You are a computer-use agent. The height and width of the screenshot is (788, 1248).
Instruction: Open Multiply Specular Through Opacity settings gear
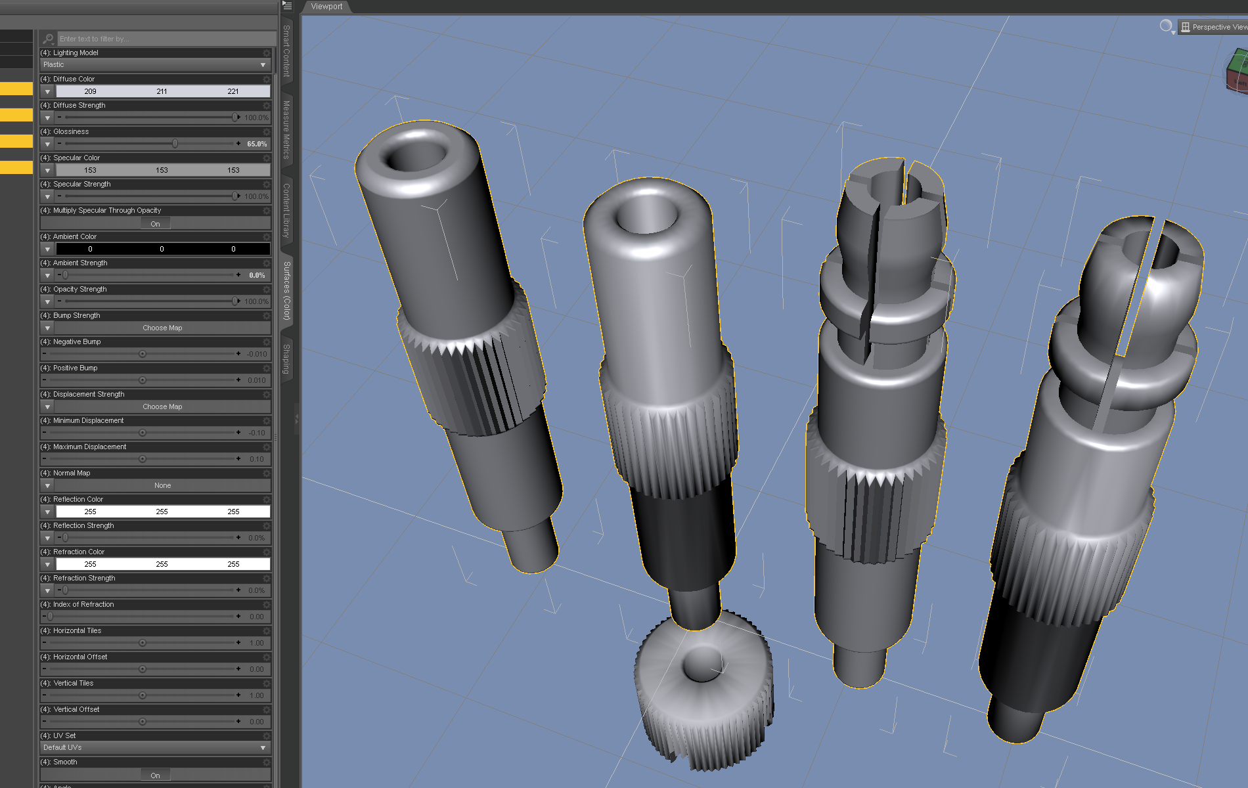[x=266, y=210]
